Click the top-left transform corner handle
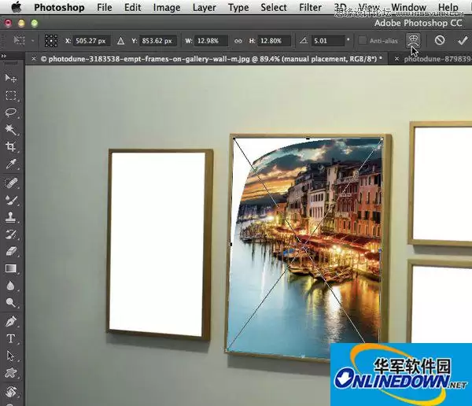 pos(234,138)
